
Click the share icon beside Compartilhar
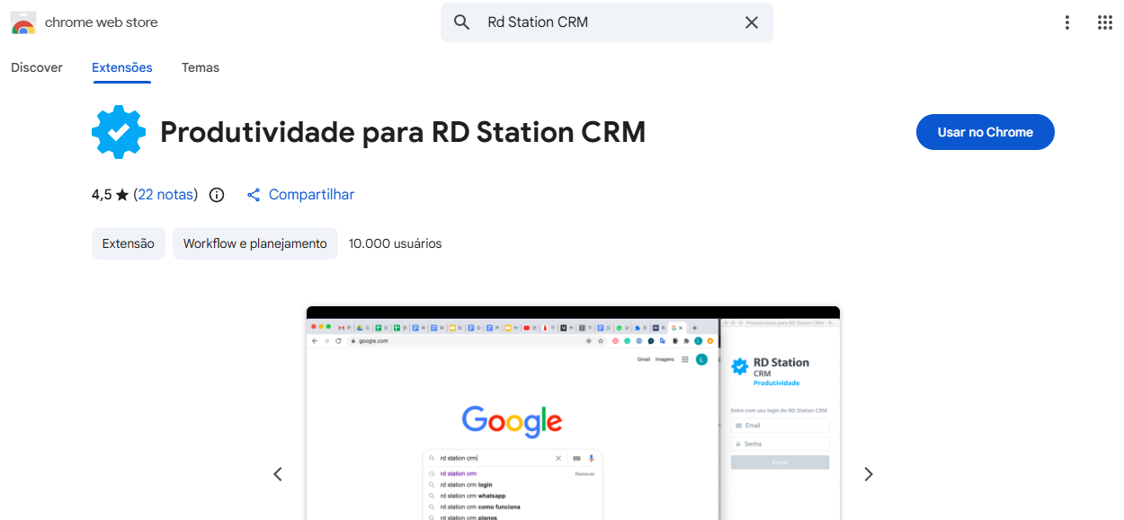(254, 195)
